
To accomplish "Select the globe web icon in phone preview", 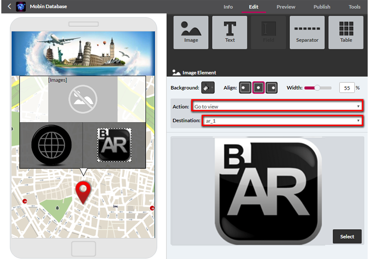I will point(51,145).
